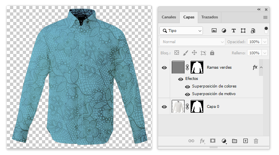Unlink the Capa 0 mask chain
The image size is (279, 155).
[187, 106]
